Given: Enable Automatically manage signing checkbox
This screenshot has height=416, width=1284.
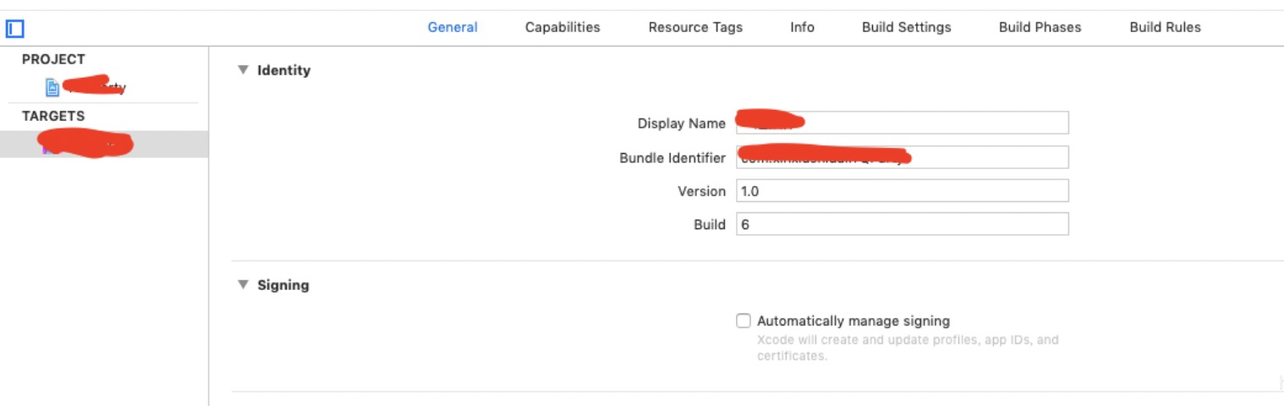Looking at the screenshot, I should coord(744,320).
